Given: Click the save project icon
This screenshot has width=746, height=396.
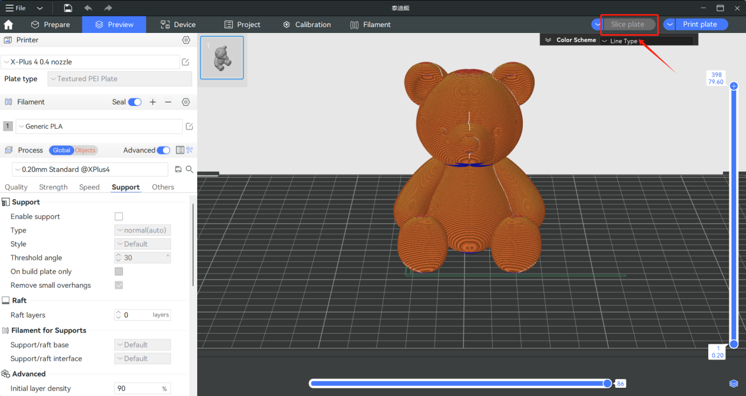Looking at the screenshot, I should pos(68,8).
